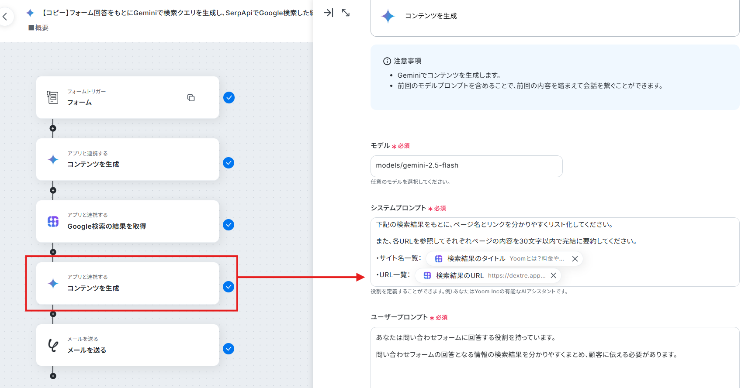Click the Gemini sparkle icon beside flow title
This screenshot has height=388, width=745.
[x=30, y=13]
